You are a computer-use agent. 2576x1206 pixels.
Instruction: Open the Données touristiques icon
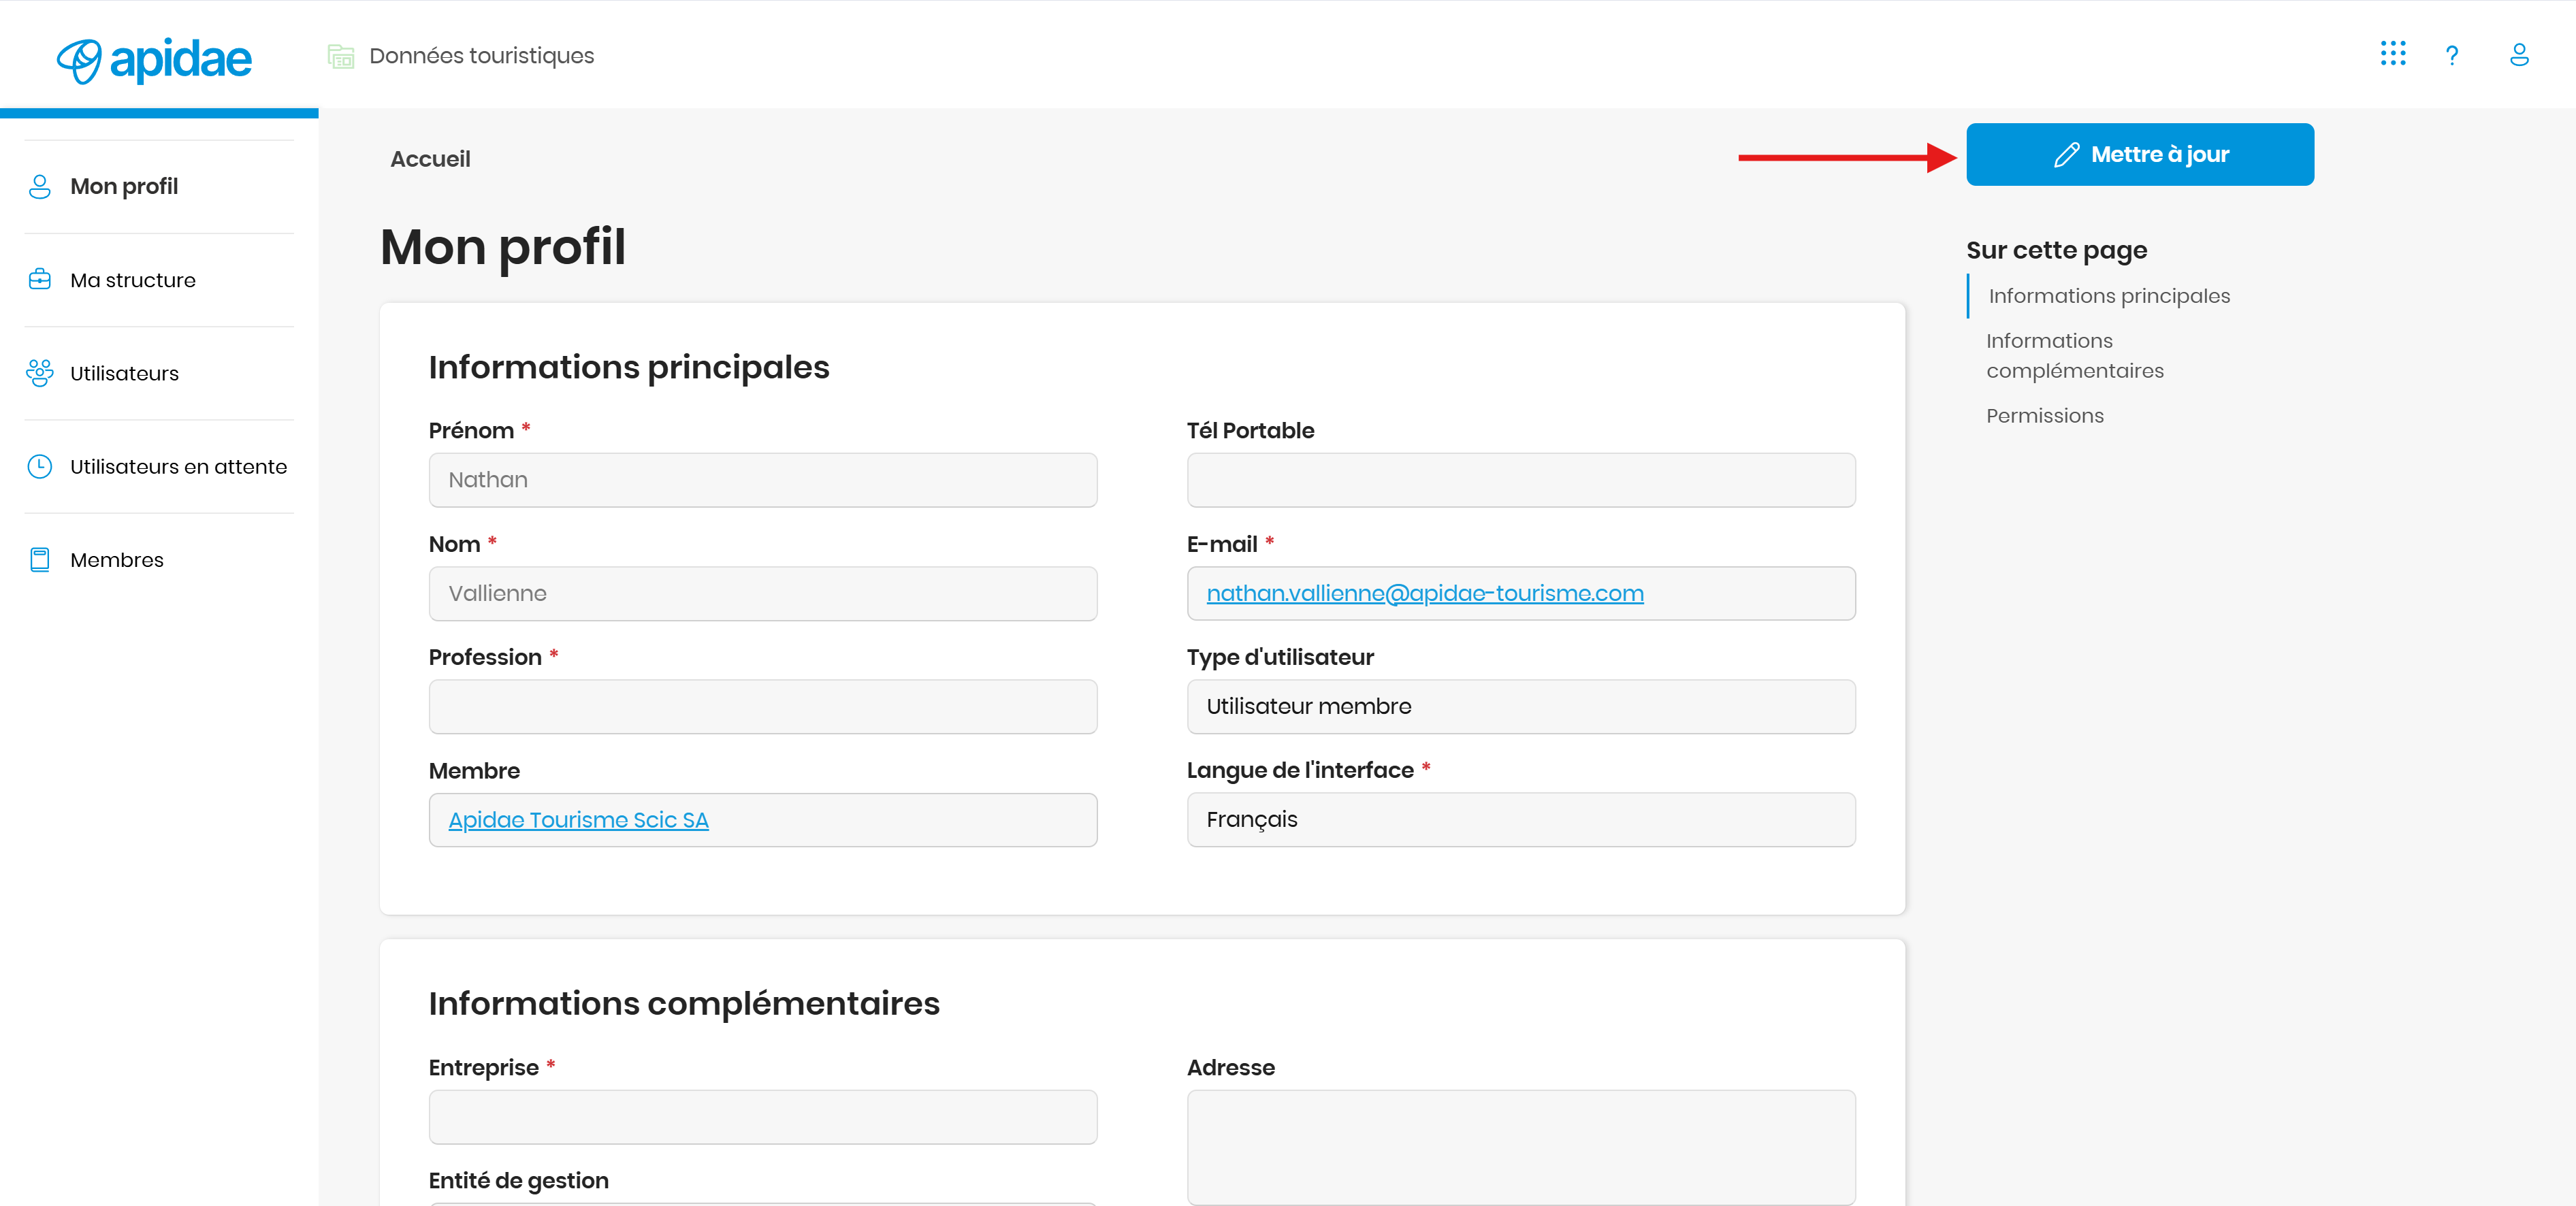point(341,56)
